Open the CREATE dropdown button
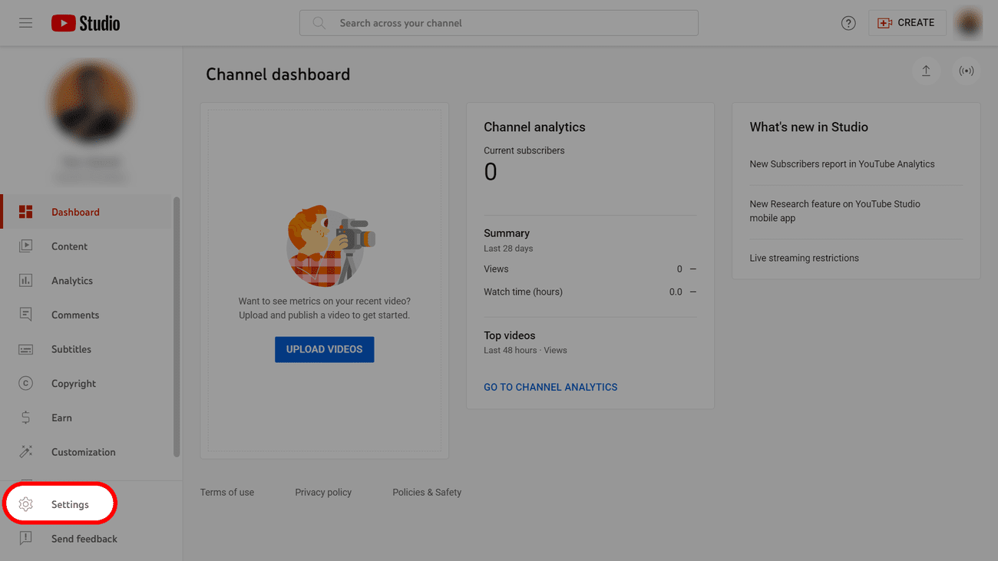The width and height of the screenshot is (998, 561). (x=906, y=23)
